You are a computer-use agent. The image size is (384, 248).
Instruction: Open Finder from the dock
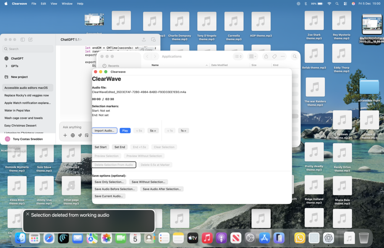[x=20, y=238]
